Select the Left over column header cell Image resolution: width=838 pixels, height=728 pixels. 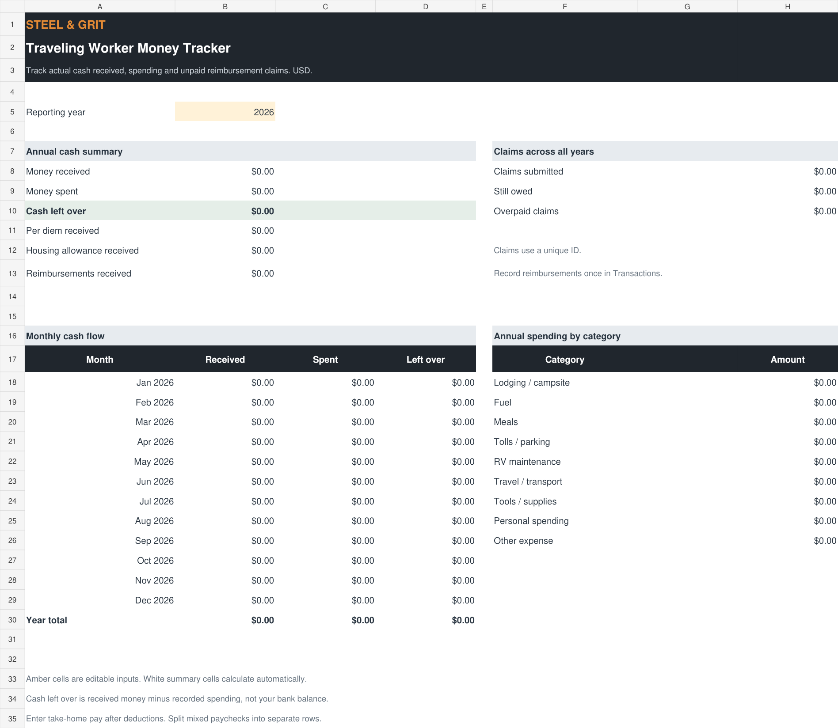426,359
